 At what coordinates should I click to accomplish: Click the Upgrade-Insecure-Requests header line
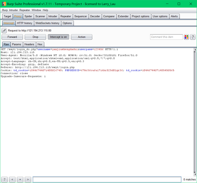23,76
